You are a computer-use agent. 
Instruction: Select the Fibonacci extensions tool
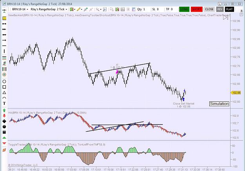point(4,63)
